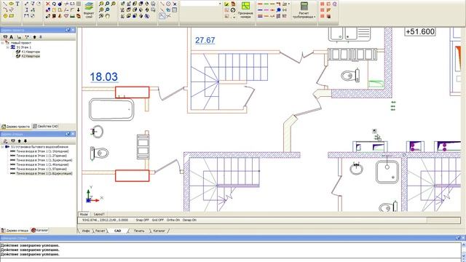This screenshot has height=262, width=466.
Task: Collapse the 'Э1 Установка бытового водоснабжения' node
Action: tap(3, 147)
